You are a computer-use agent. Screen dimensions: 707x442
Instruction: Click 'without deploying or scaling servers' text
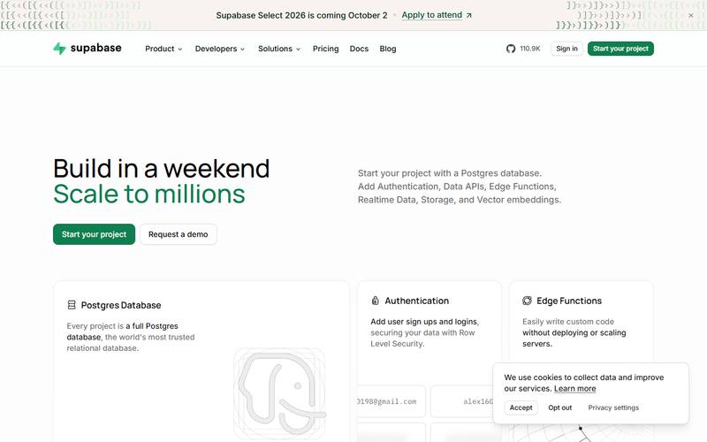point(574,338)
